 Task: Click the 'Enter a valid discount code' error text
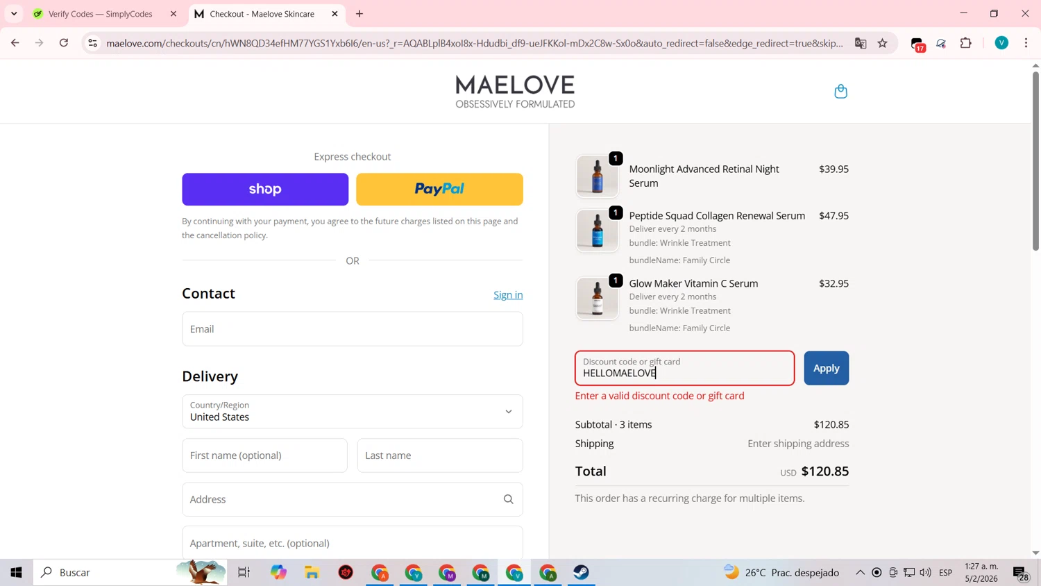coord(659,396)
